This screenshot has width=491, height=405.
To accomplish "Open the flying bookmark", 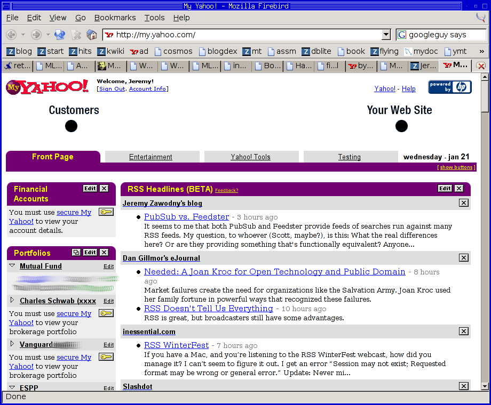I will [x=385, y=51].
